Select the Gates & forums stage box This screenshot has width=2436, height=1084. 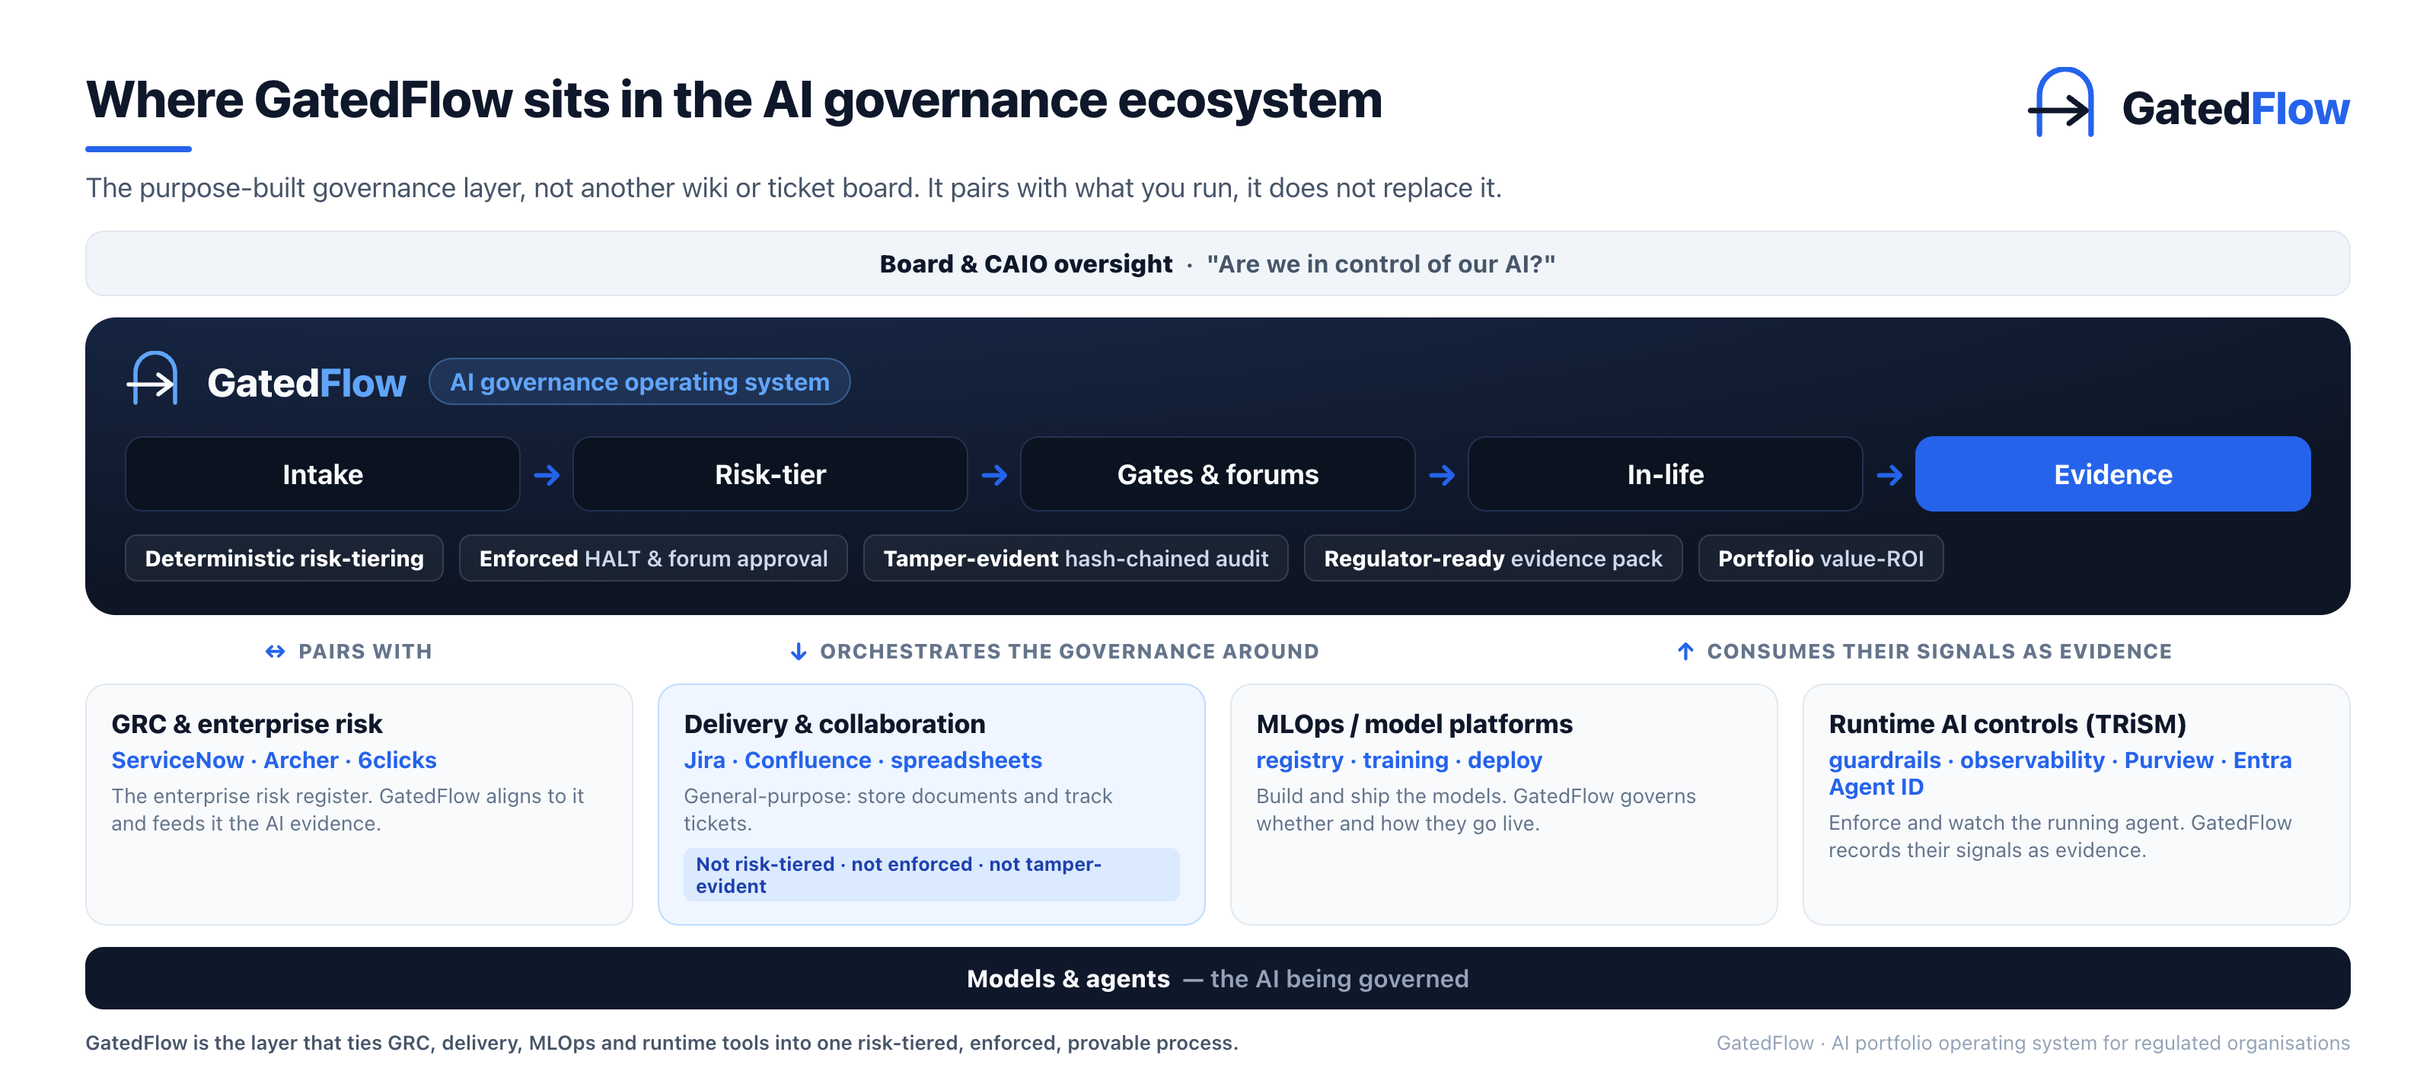click(x=1218, y=474)
